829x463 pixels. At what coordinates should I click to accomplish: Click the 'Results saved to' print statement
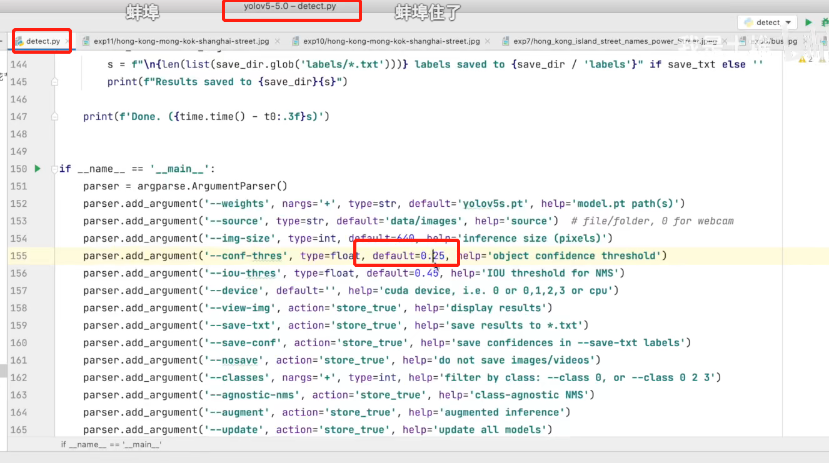tap(228, 82)
